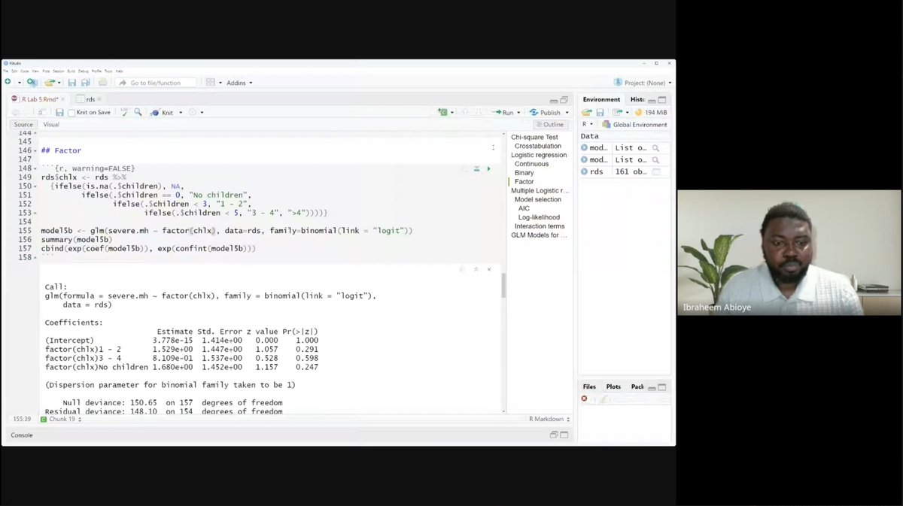
Task: Clear the chunk output with X icon
Action: [488, 268]
